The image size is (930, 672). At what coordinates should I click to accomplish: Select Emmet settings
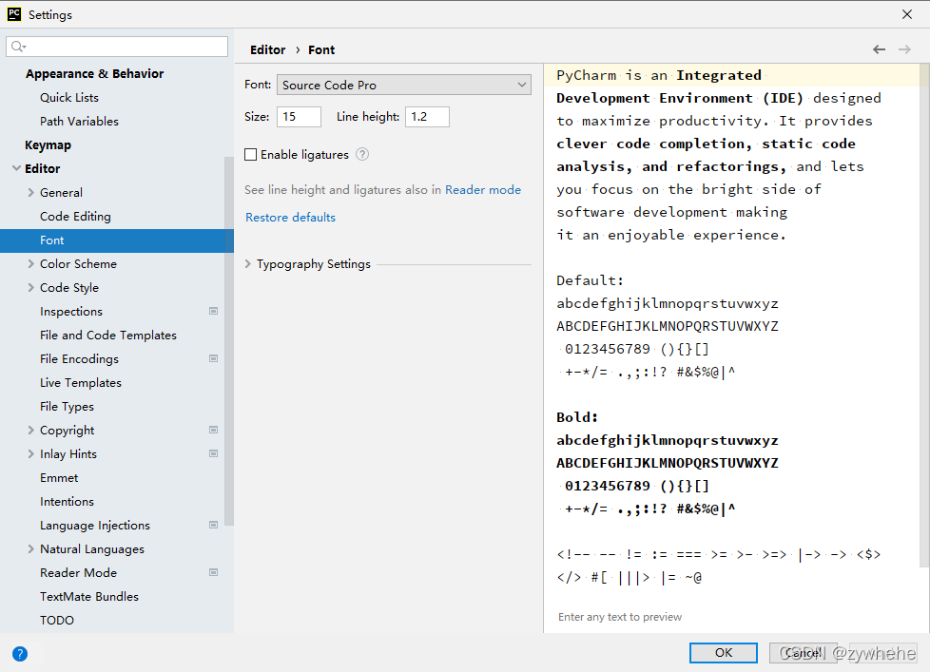59,478
